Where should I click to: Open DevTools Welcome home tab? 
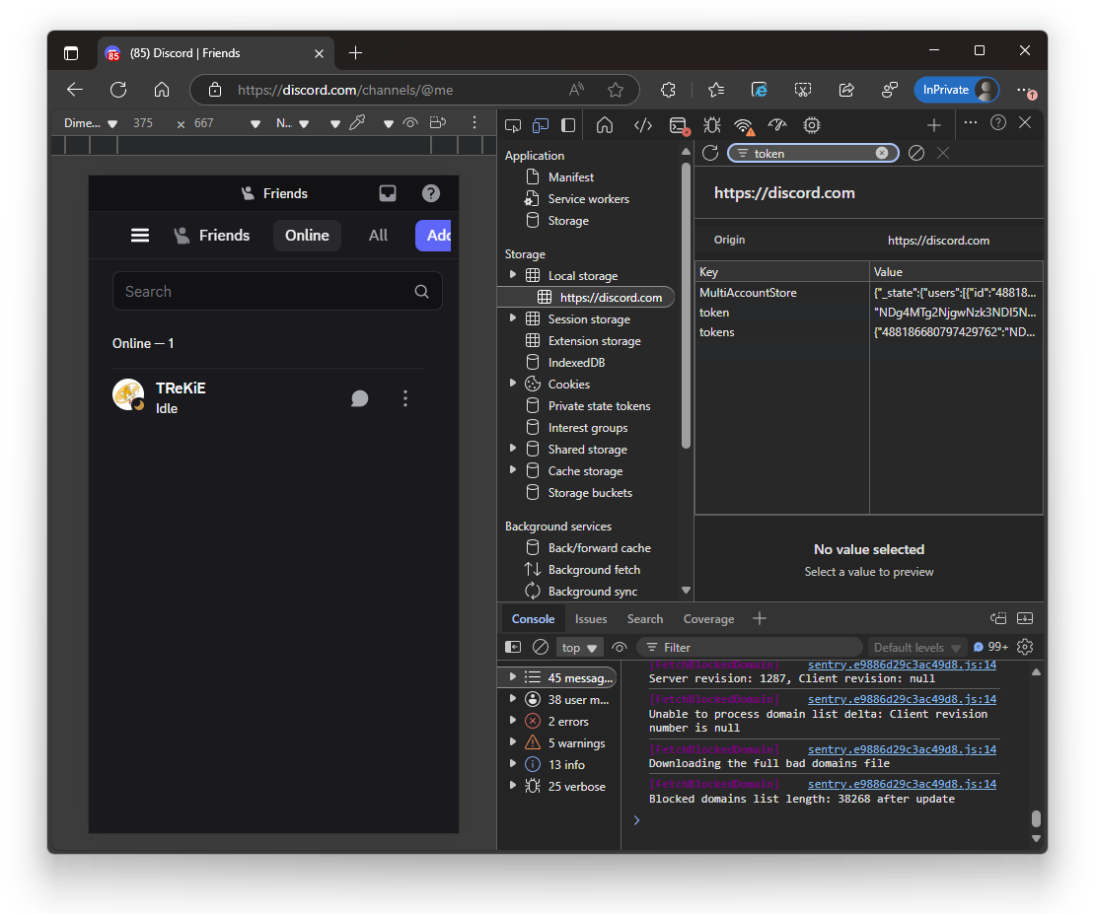coord(605,125)
